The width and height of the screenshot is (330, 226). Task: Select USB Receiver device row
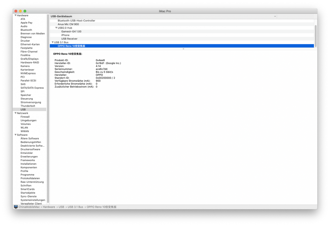(182, 39)
